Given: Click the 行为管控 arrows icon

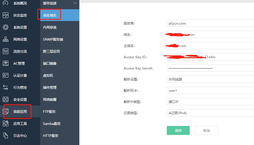Looking at the screenshot, I should point(6,87).
